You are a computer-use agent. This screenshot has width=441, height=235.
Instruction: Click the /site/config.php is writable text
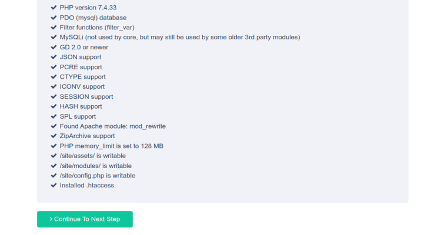[97, 176]
